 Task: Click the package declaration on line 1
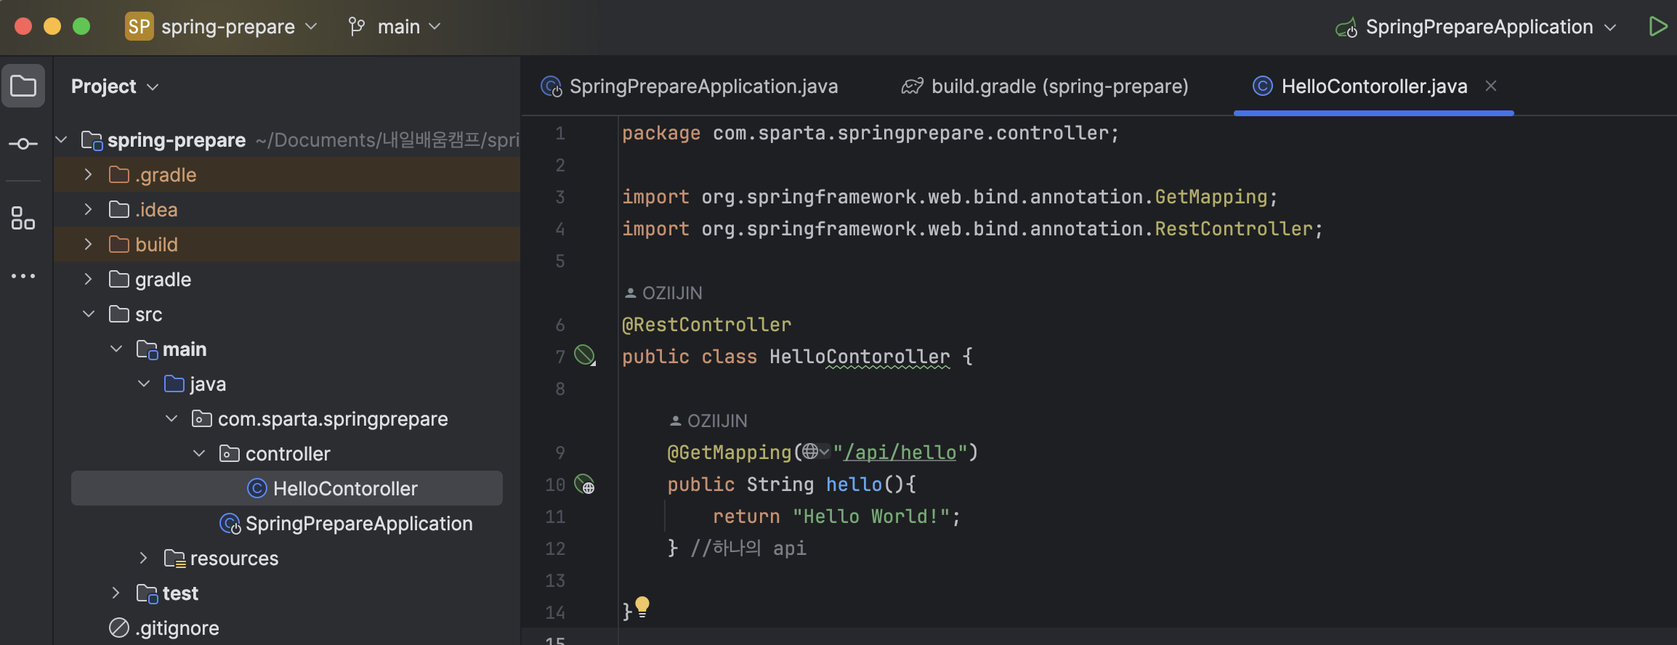tap(870, 133)
